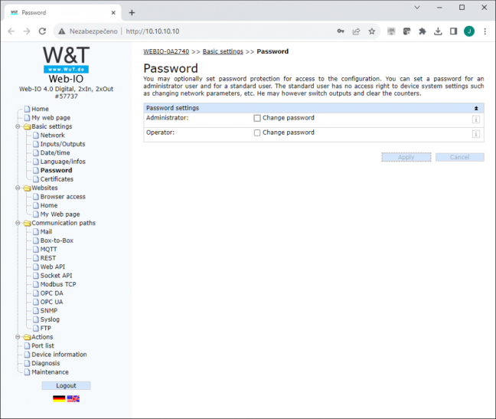Open the Chrome three-dot menu
This screenshot has height=419, width=496.
coord(485,31)
